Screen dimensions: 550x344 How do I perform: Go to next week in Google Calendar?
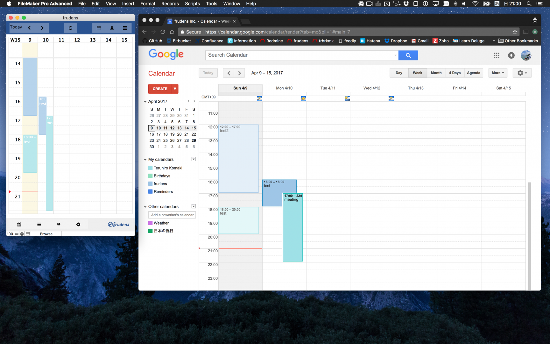click(x=239, y=73)
